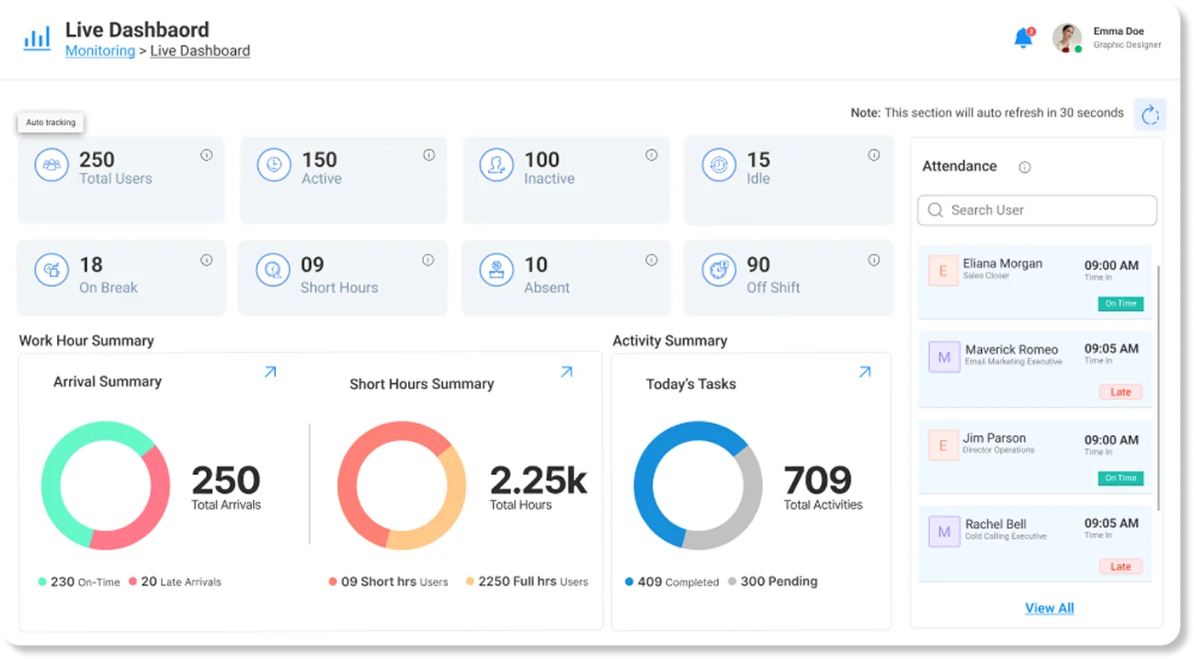Image resolution: width=1194 pixels, height=659 pixels.
Task: Click the On Break card icon
Action: [51, 270]
